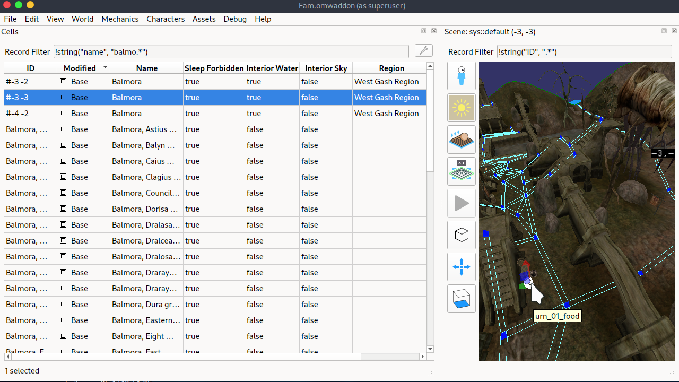Viewport: 679px width, 382px height.
Task: Open the Debug menu
Action: click(x=235, y=19)
